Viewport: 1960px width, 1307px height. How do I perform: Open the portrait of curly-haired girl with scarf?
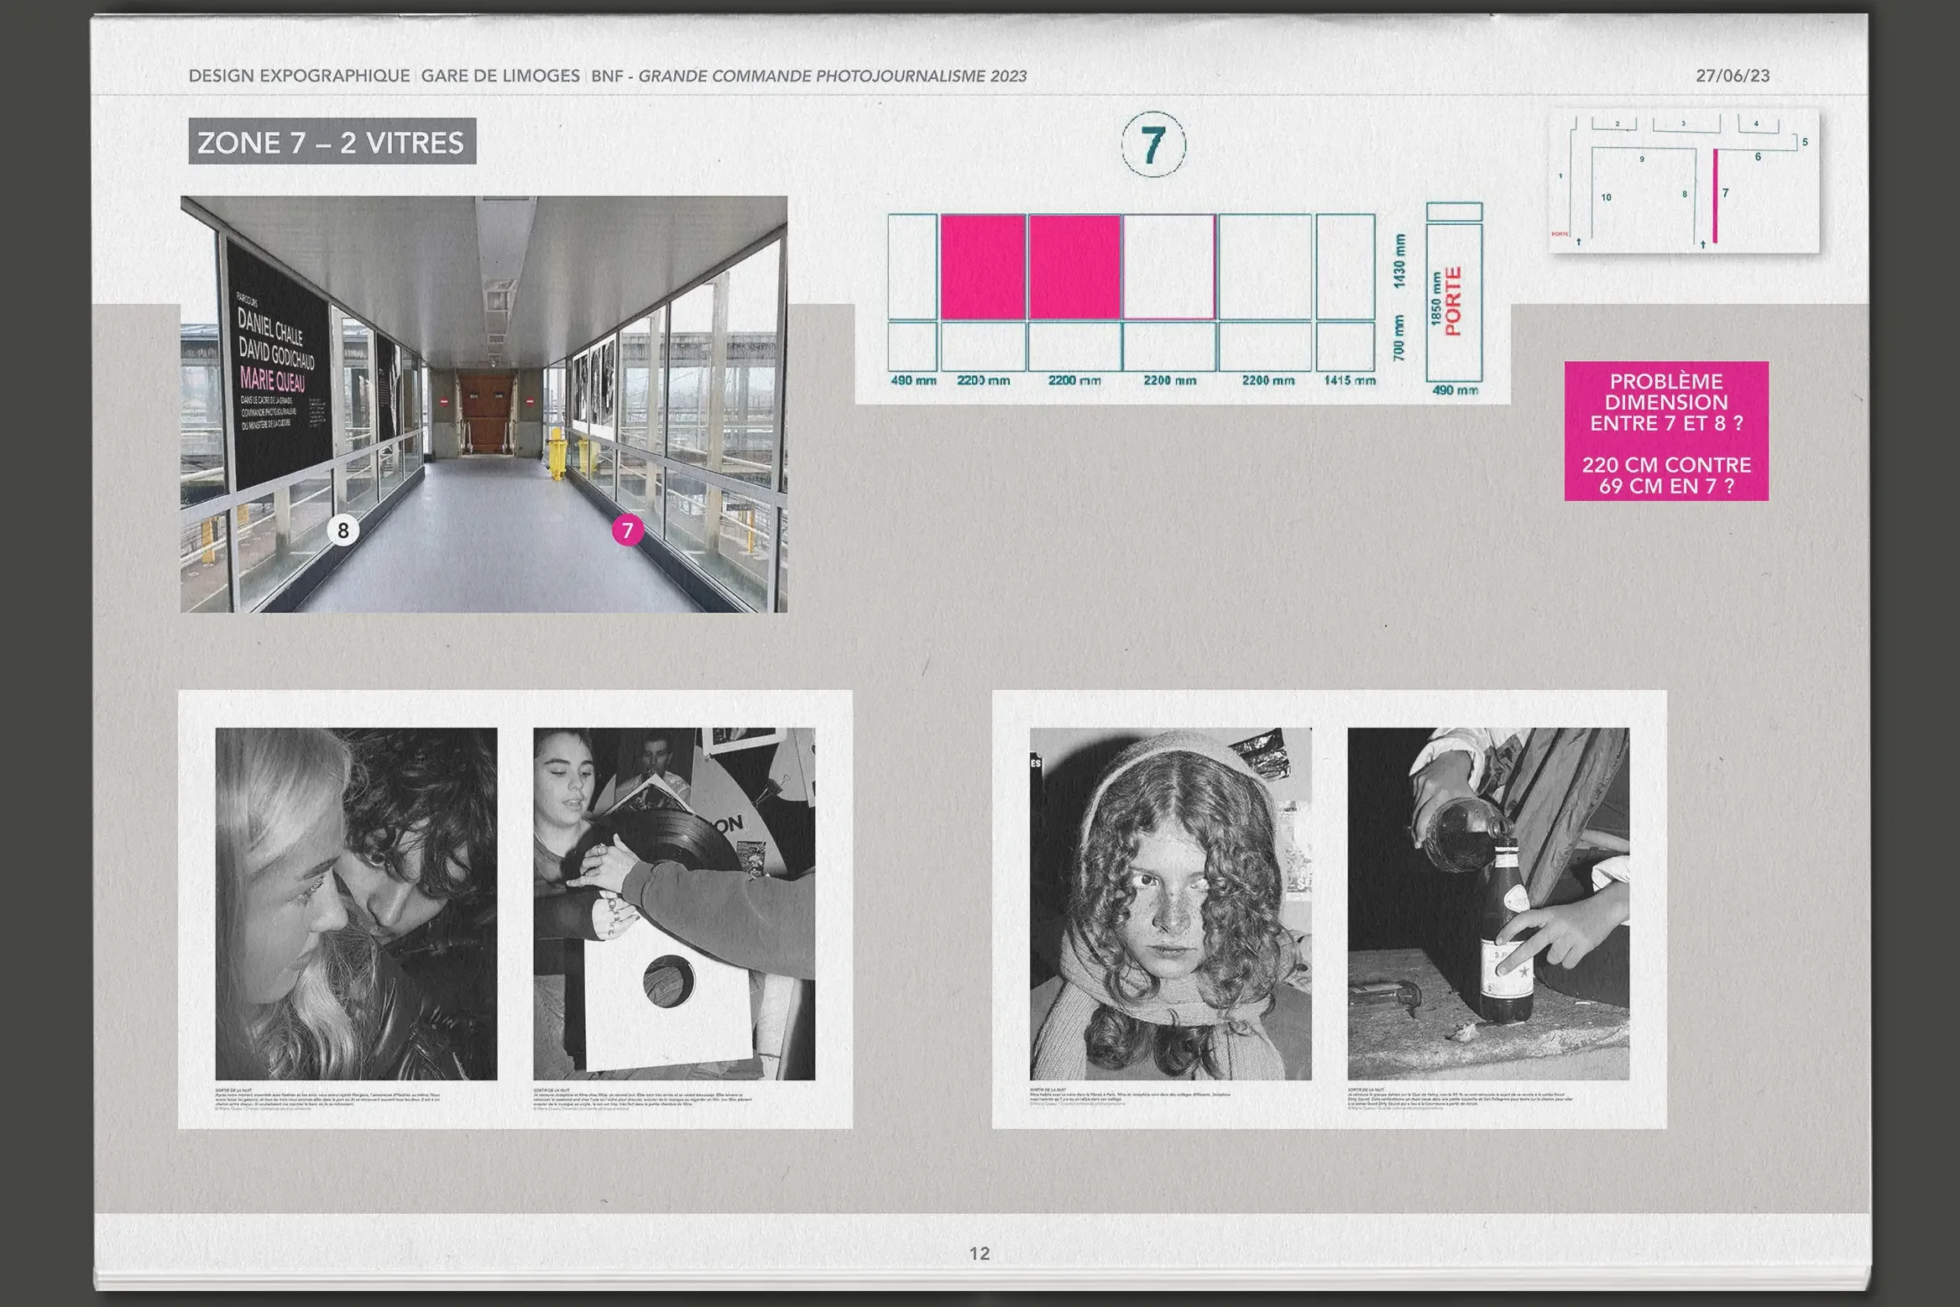tap(1170, 903)
